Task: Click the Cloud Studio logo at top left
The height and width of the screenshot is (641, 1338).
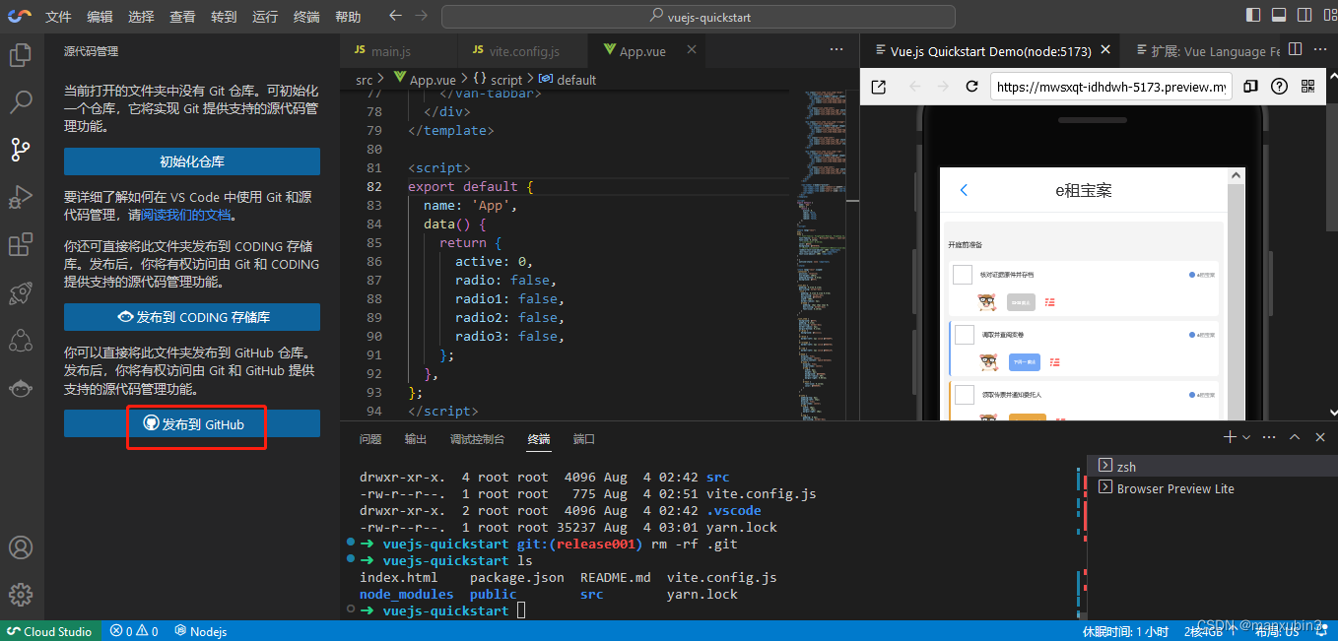Action: (20, 17)
